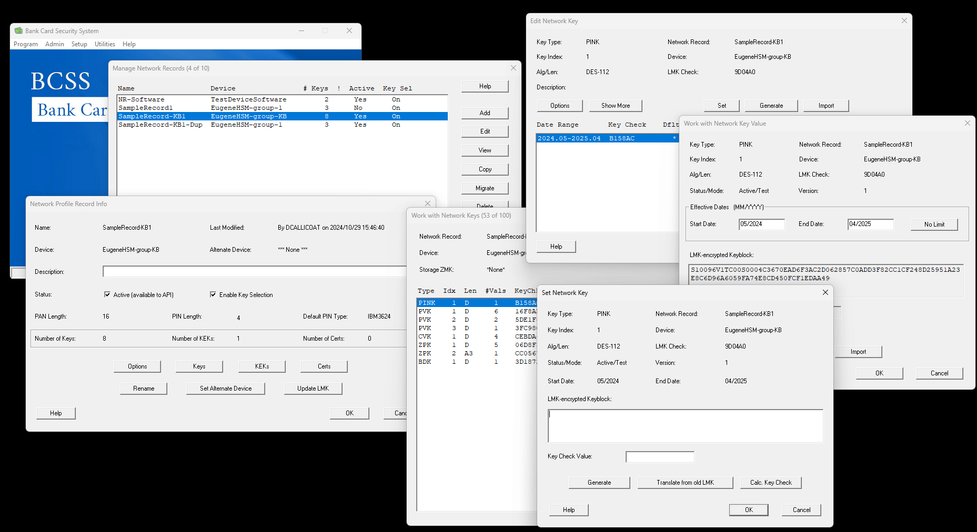Screen dimensions: 977x532
Task: Click Help in Network Profile Record Info
Action: click(x=56, y=413)
